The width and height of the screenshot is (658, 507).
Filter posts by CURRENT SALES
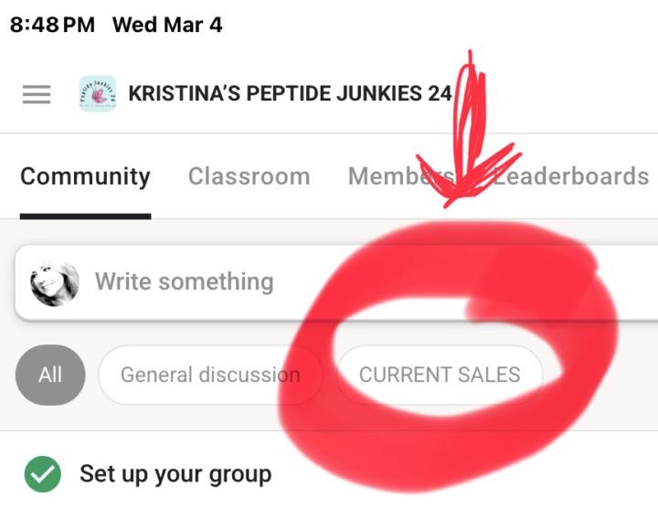pos(440,375)
